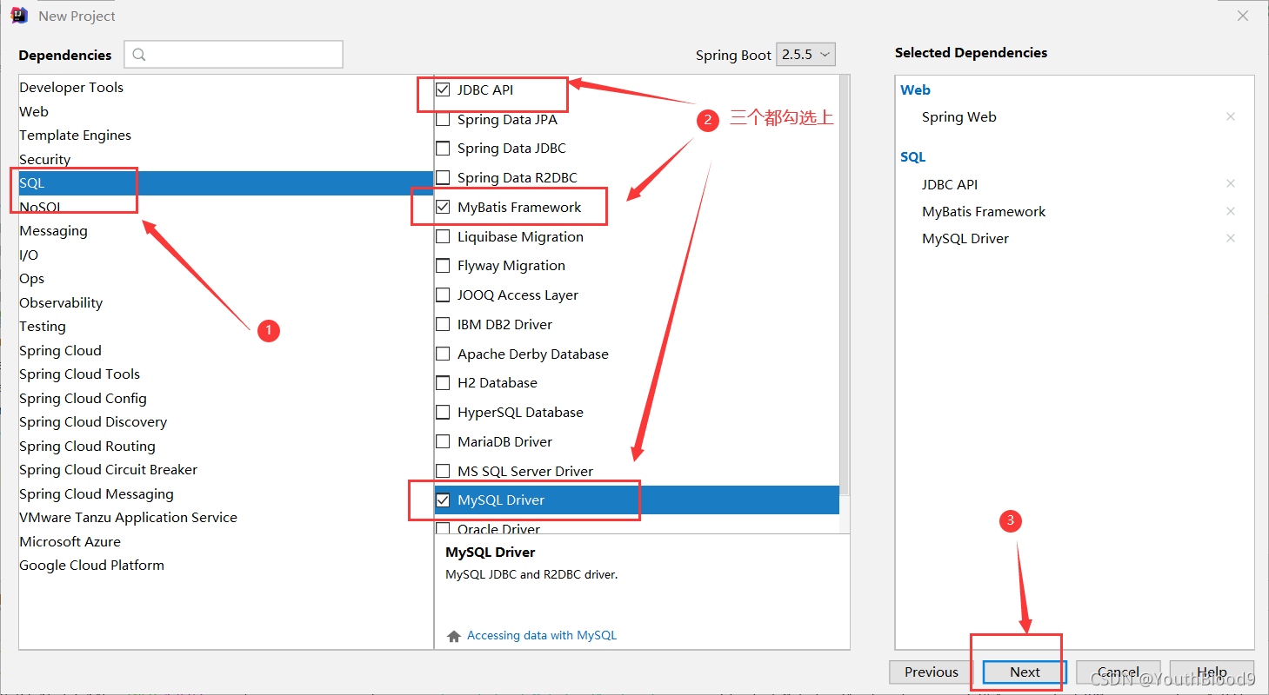Select the Spring Cloud Tools category
The height and width of the screenshot is (695, 1269).
pyautogui.click(x=226, y=374)
